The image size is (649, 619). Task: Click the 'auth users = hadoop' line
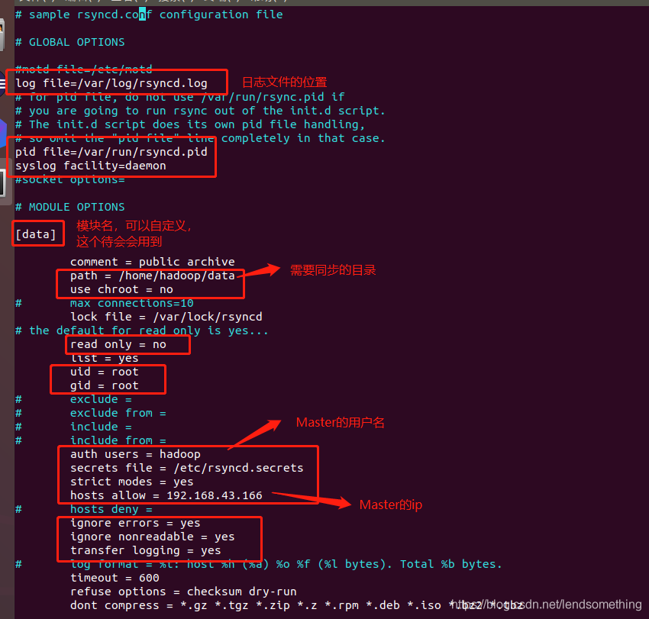135,454
